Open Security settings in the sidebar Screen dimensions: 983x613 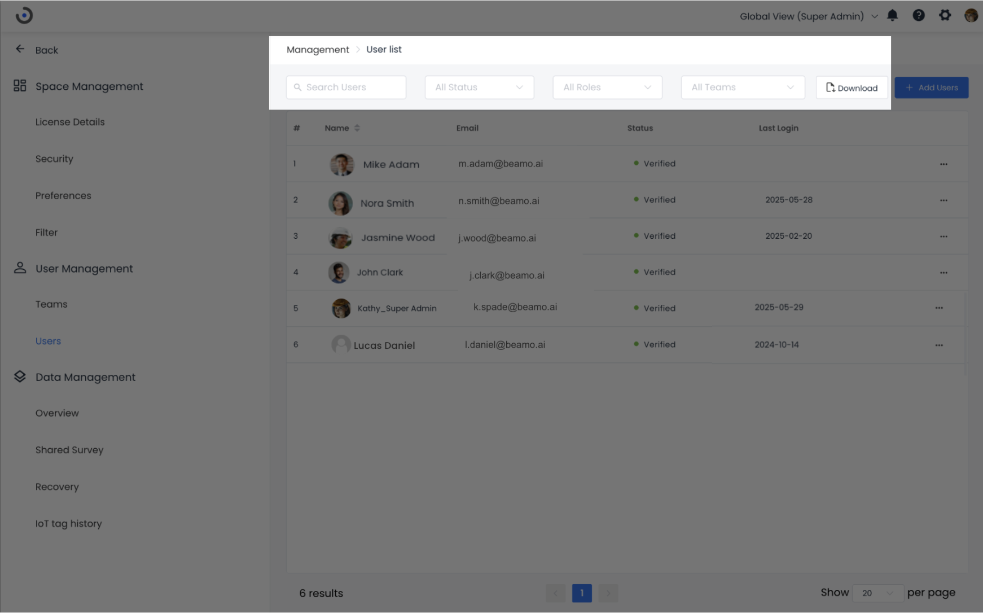click(54, 159)
